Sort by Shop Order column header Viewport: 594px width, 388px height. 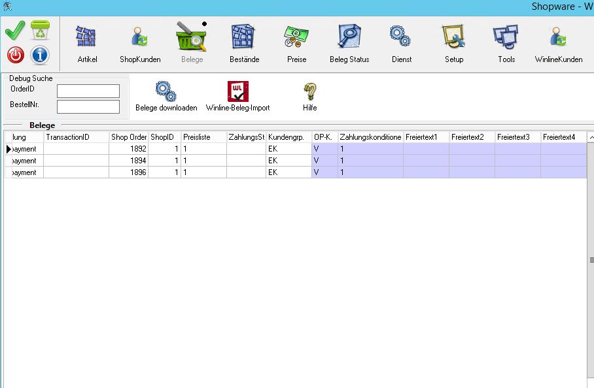(x=129, y=137)
